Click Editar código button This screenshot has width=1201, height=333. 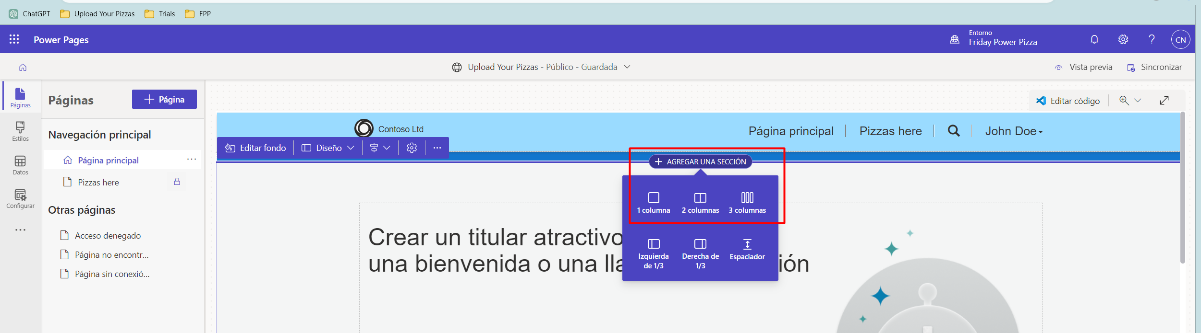1068,101
